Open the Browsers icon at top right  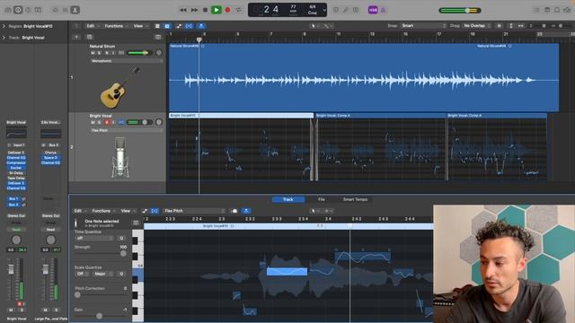tap(567, 10)
